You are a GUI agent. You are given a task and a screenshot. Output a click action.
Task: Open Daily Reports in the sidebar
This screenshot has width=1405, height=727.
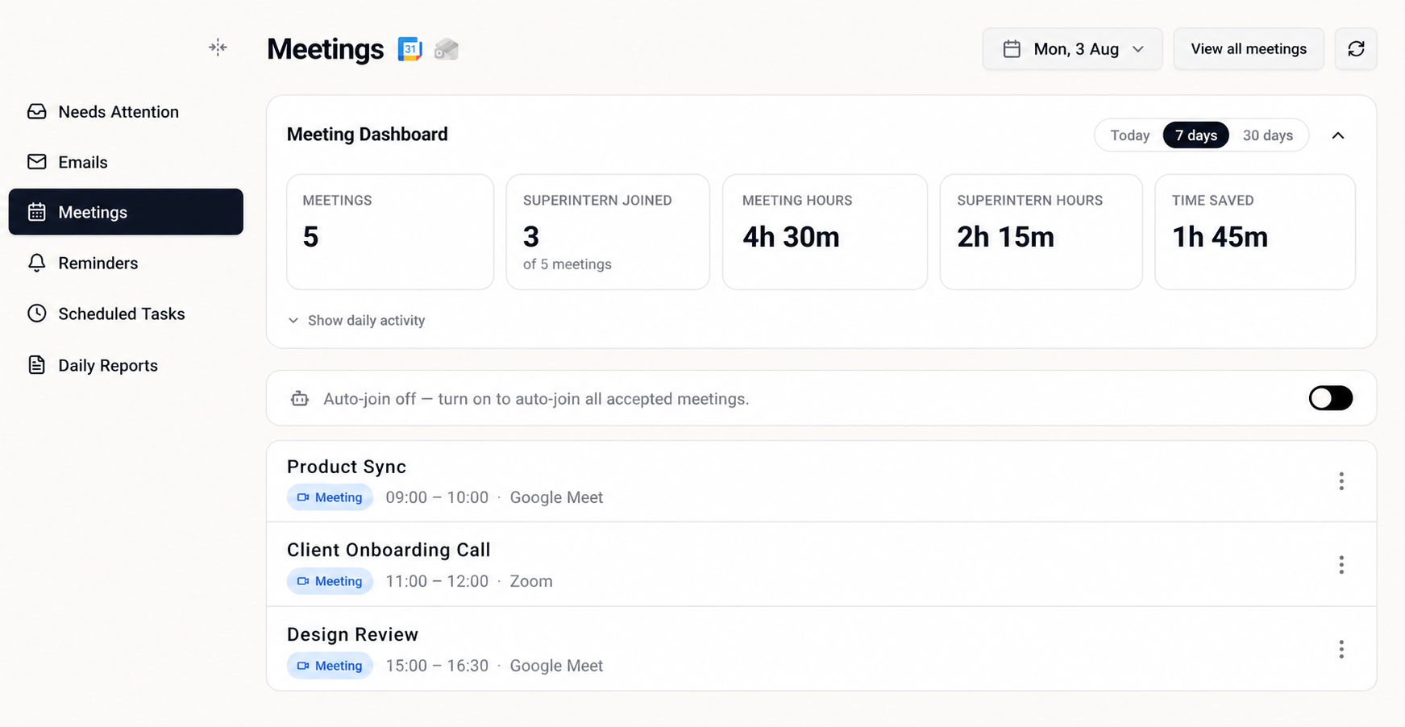point(126,365)
